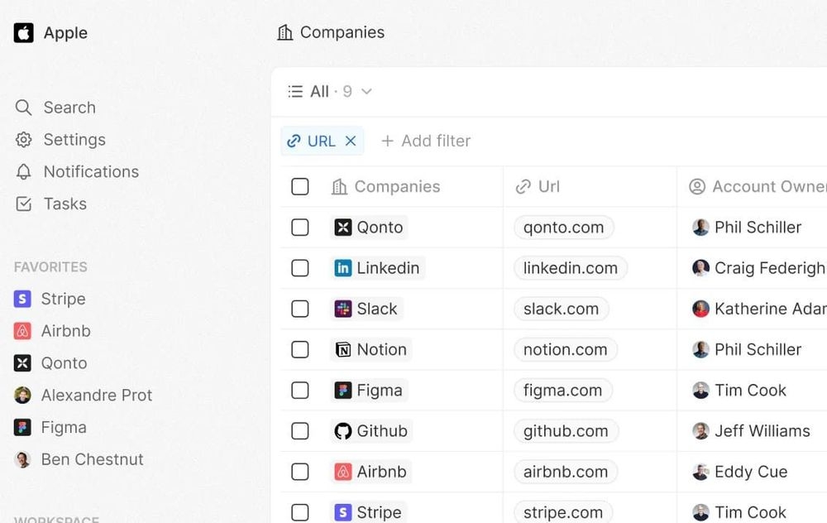Select Alexandre Prot favorite avatar
Viewport: 827px width, 523px height.
coord(23,396)
